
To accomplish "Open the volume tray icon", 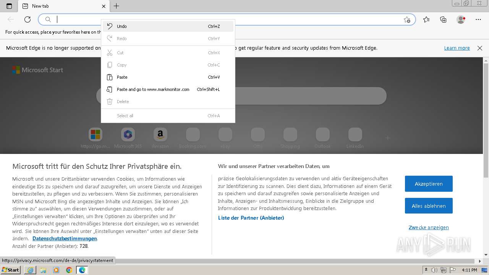I will 434,270.
